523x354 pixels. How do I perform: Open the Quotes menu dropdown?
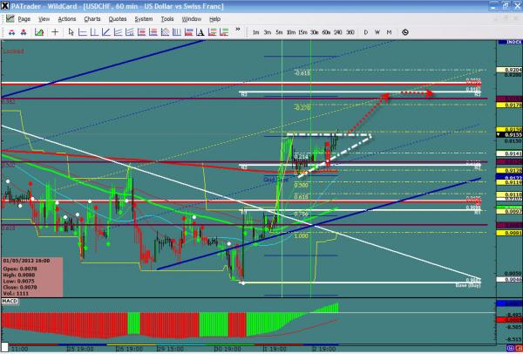coord(115,18)
